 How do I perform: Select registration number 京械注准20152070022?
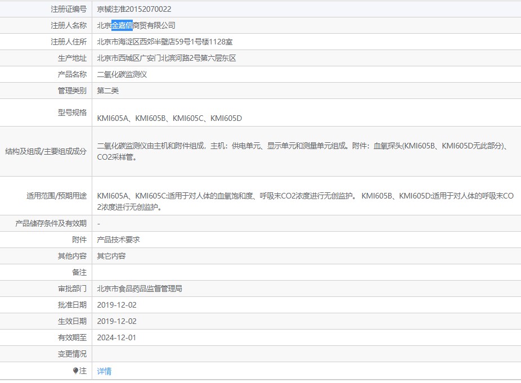click(134, 9)
